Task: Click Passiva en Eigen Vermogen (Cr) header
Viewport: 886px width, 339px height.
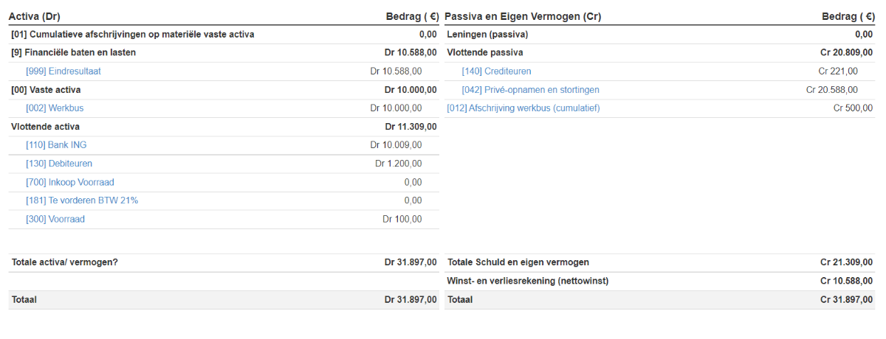Action: pyautogui.click(x=529, y=16)
